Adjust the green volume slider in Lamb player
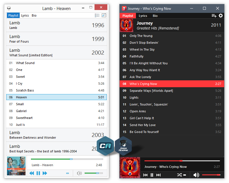Viewport: 229px width, 183px height. point(94,173)
